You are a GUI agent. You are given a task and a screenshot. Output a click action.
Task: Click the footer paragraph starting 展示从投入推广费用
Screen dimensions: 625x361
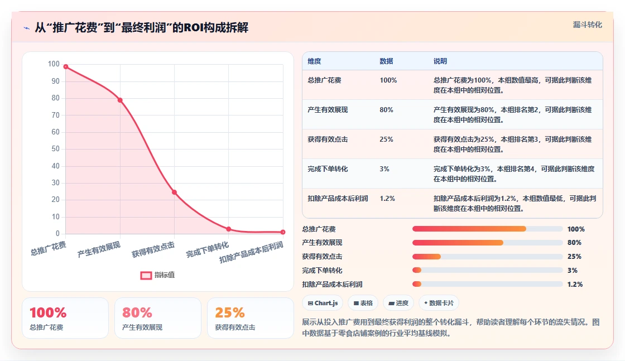click(451, 328)
